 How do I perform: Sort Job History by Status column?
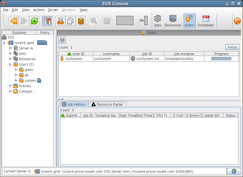coord(231,115)
